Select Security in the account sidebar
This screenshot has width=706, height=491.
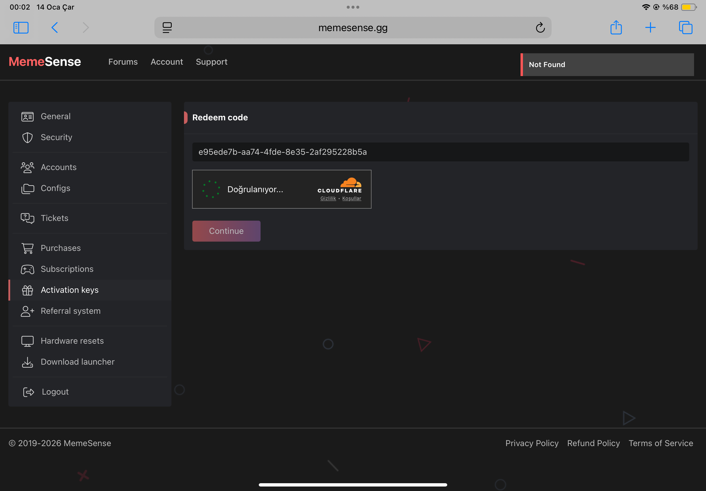[90, 137]
